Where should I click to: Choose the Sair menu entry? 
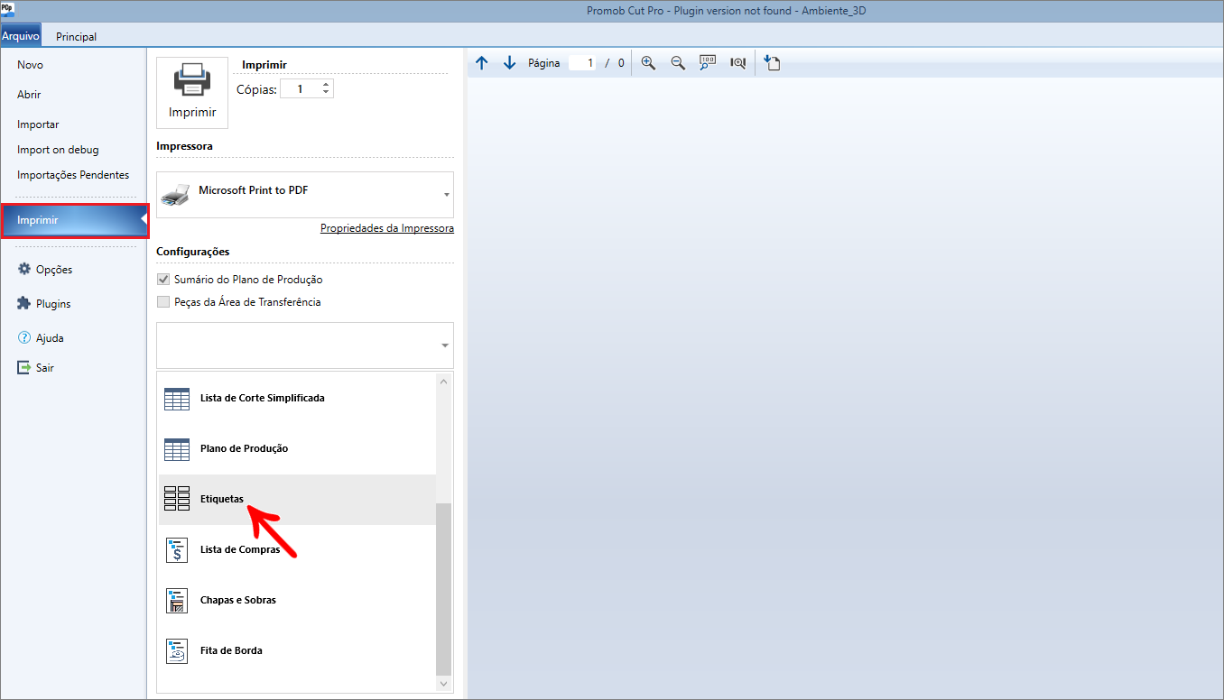pyautogui.click(x=45, y=368)
